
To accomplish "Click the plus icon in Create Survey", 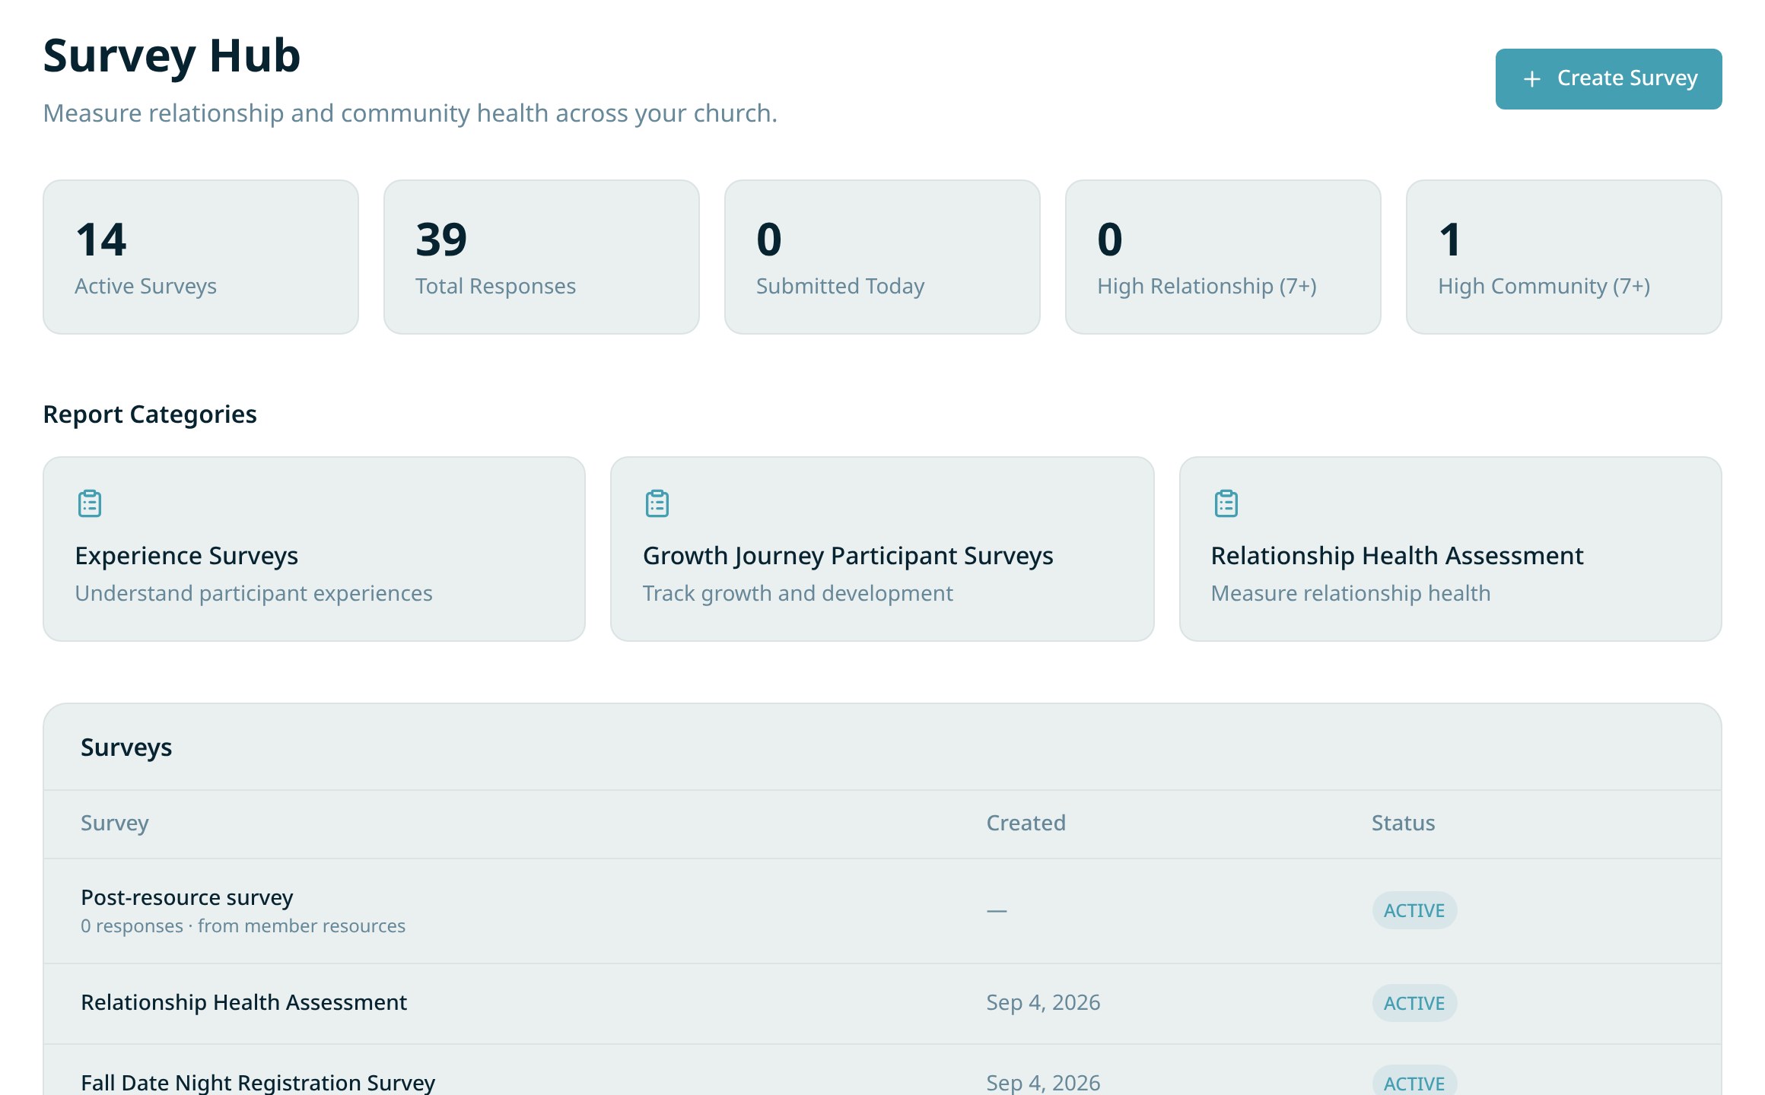I will pos(1532,79).
